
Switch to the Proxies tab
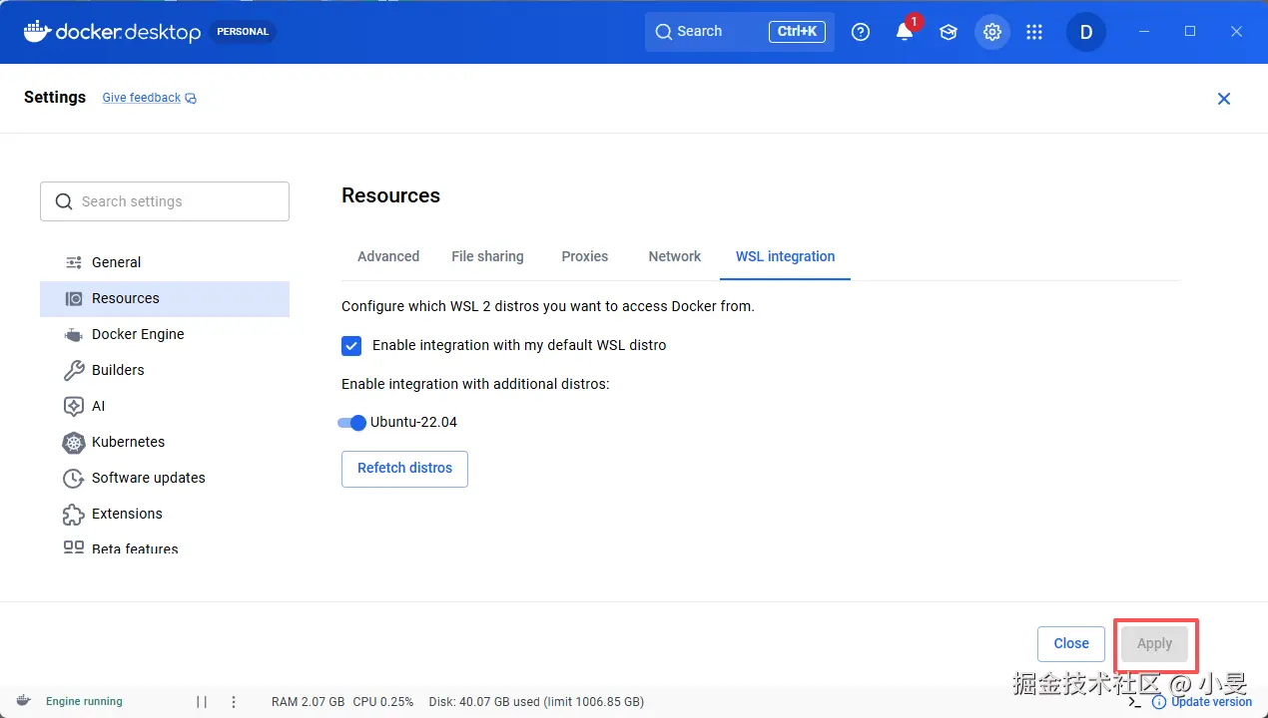pyautogui.click(x=585, y=256)
